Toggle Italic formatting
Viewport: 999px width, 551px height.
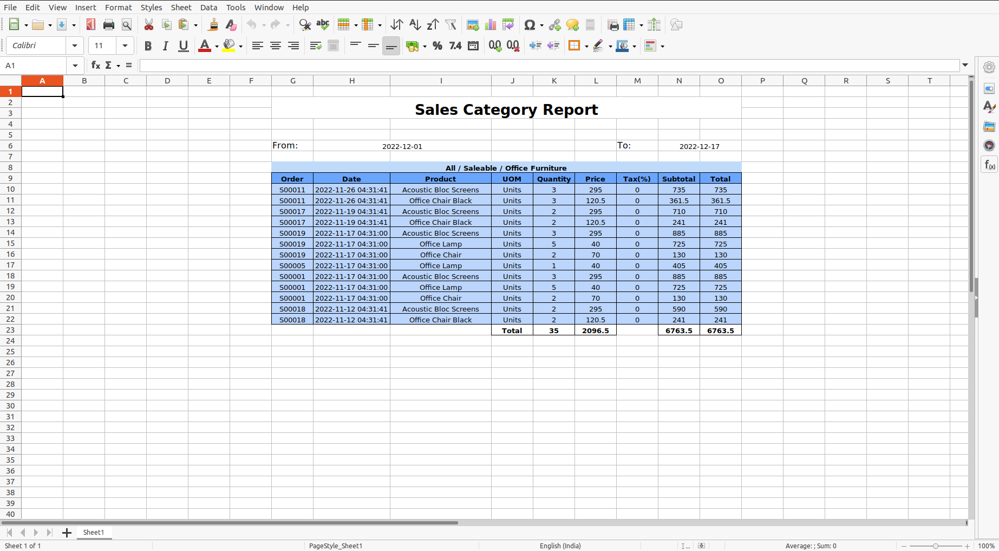(x=166, y=46)
